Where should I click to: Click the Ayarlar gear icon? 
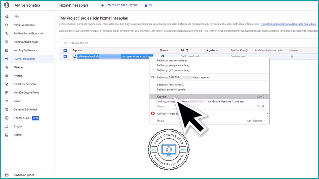pos(7,76)
